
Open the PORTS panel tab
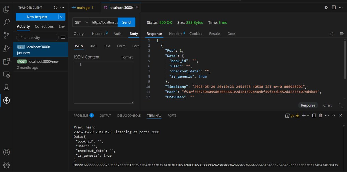pyautogui.click(x=172, y=116)
